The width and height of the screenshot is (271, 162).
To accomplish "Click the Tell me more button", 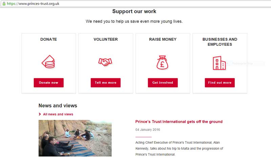I will (x=106, y=83).
